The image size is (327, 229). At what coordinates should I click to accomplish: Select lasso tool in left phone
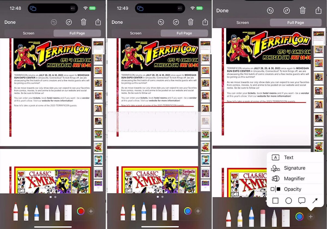tap(57, 212)
